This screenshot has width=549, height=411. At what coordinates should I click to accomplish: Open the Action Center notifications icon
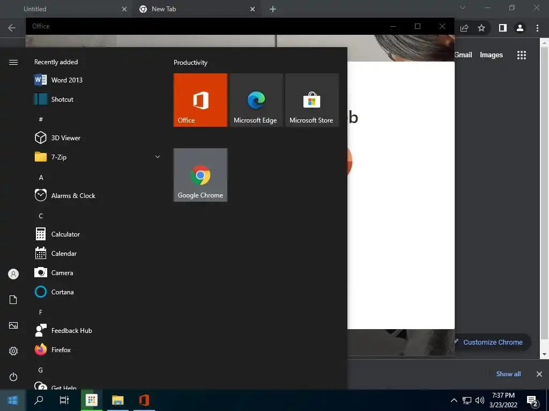532,401
